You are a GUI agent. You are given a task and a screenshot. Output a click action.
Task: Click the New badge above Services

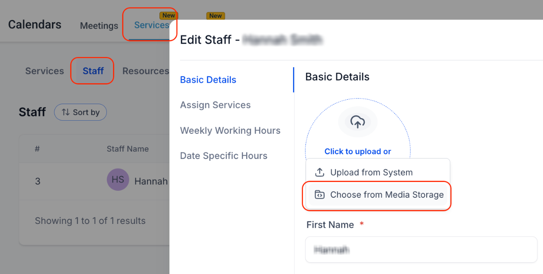tap(169, 15)
